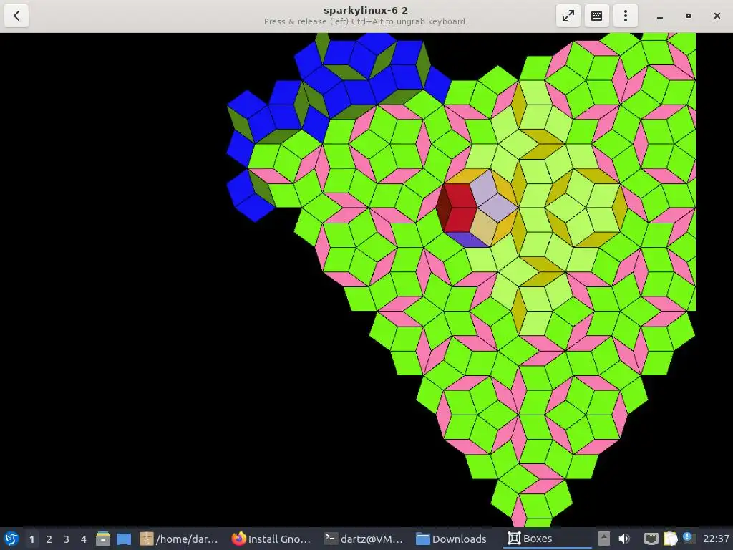Toggle fullscreen mode in Boxes header
733x550 pixels.
coord(568,16)
